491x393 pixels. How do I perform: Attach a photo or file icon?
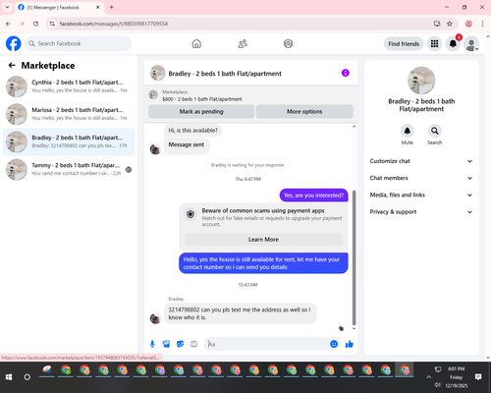click(166, 344)
